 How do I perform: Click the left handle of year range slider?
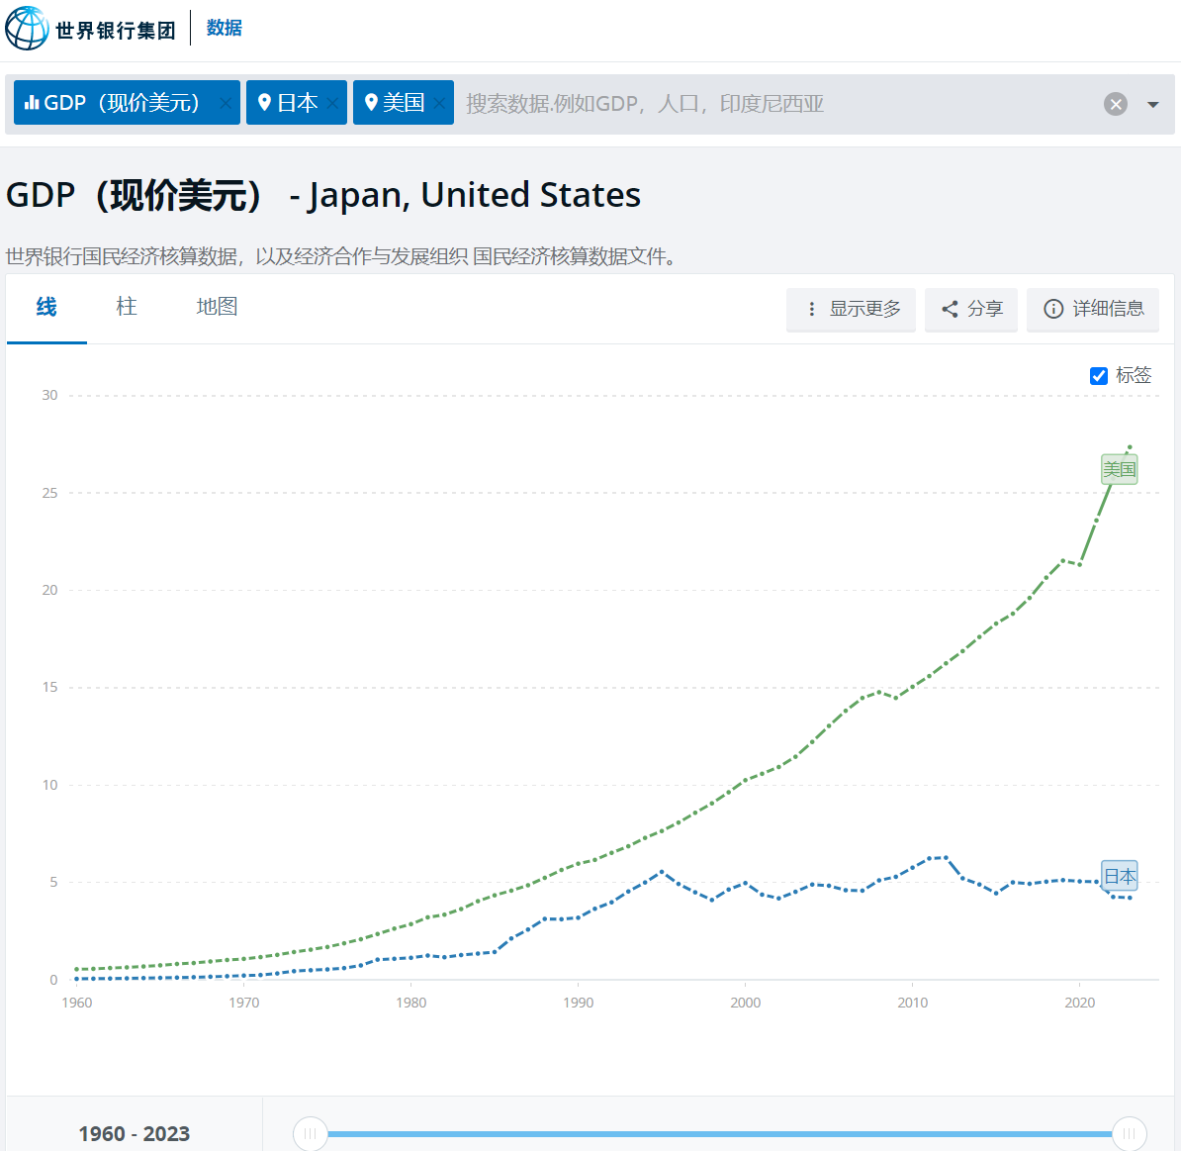(311, 1133)
